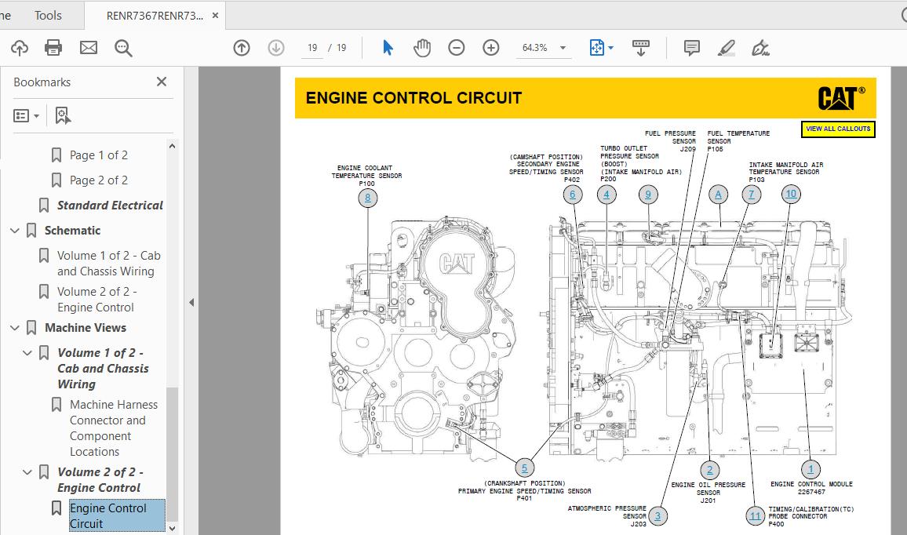Open bookmarks options list menu

click(26, 115)
